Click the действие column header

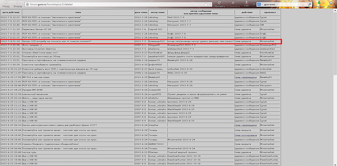pos(247,12)
